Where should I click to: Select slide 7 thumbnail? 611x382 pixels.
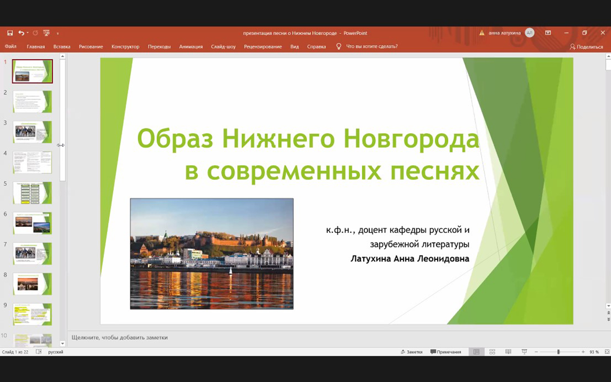pyautogui.click(x=32, y=254)
